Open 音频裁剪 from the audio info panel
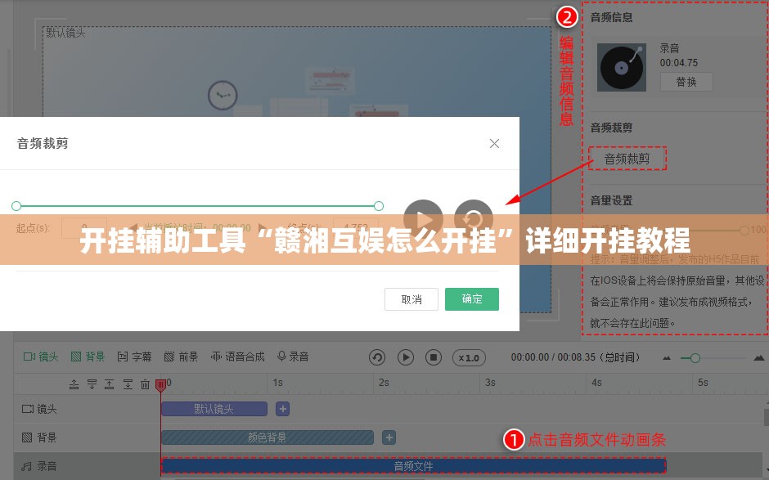The image size is (769, 480). [x=627, y=159]
